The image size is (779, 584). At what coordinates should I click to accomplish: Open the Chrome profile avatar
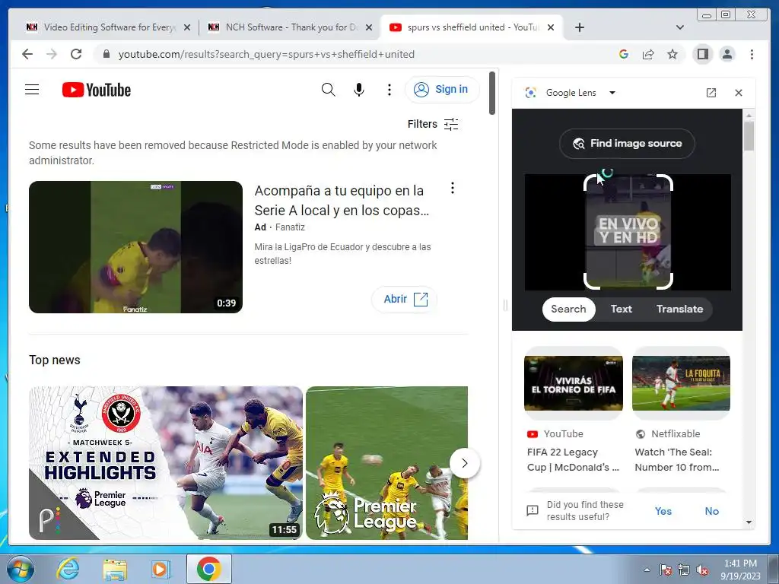727,54
